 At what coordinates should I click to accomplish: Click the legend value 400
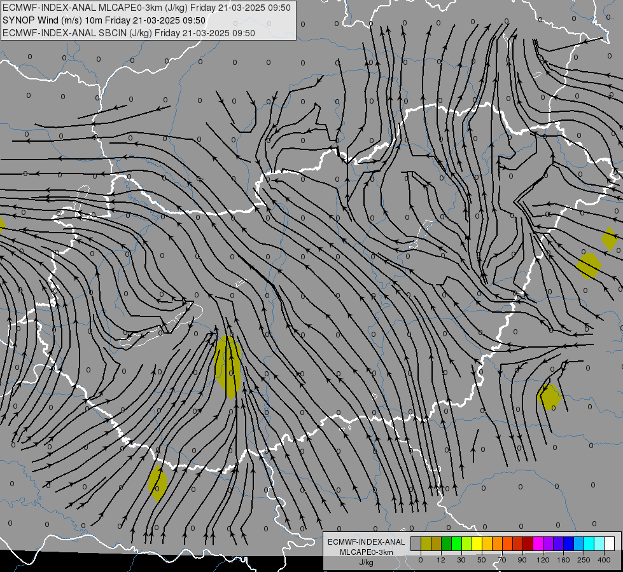point(604,560)
